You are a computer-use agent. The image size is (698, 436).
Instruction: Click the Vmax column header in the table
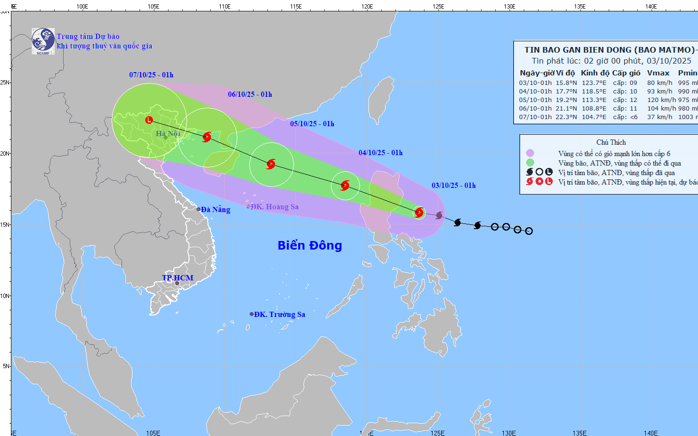point(658,73)
